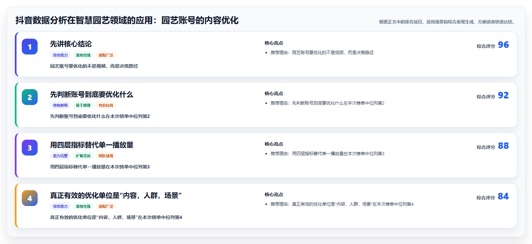Click the rank 2 number badge

click(x=30, y=97)
